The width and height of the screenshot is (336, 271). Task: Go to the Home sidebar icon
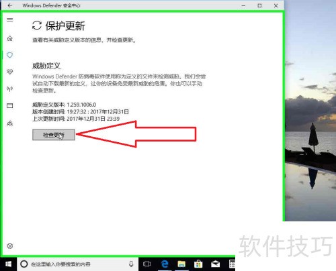(10, 38)
